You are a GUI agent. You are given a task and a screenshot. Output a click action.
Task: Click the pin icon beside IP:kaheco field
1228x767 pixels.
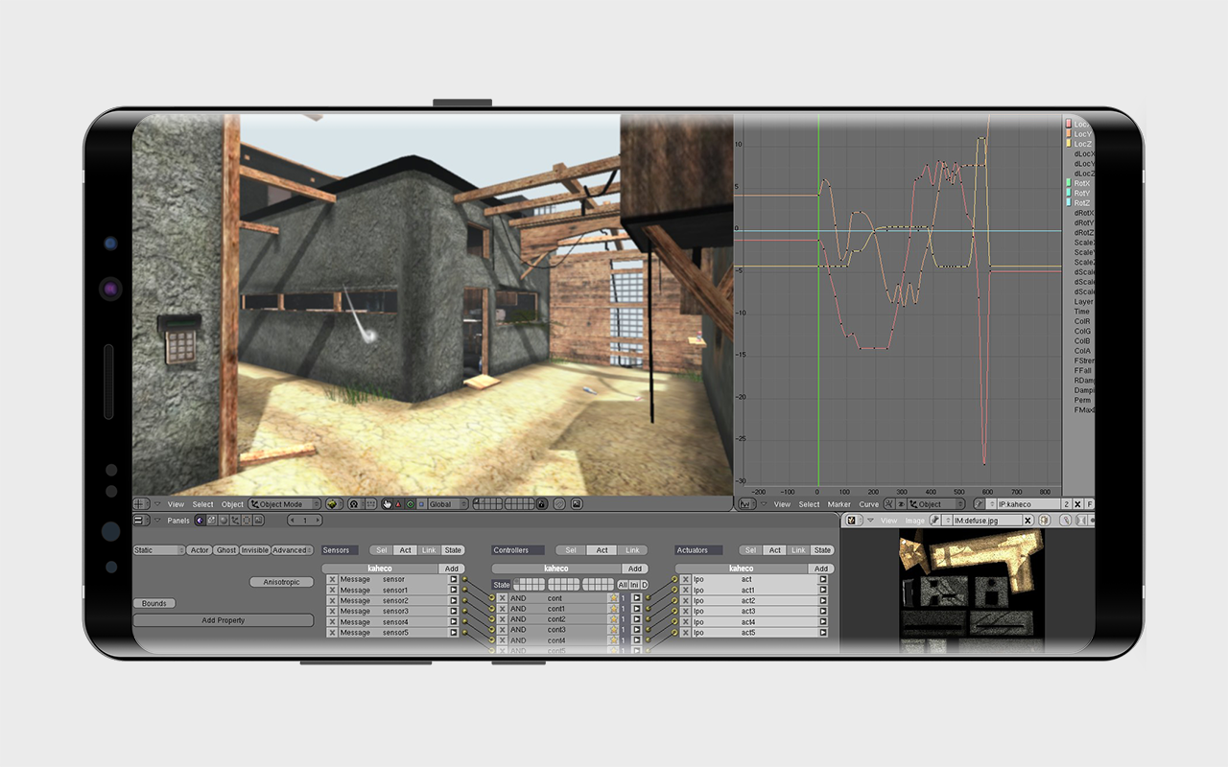tap(980, 504)
